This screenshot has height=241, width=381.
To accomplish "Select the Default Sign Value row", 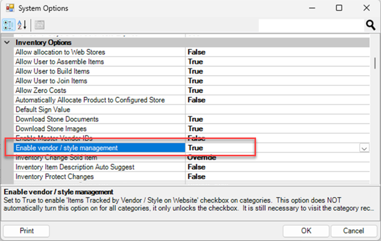I will (43, 110).
